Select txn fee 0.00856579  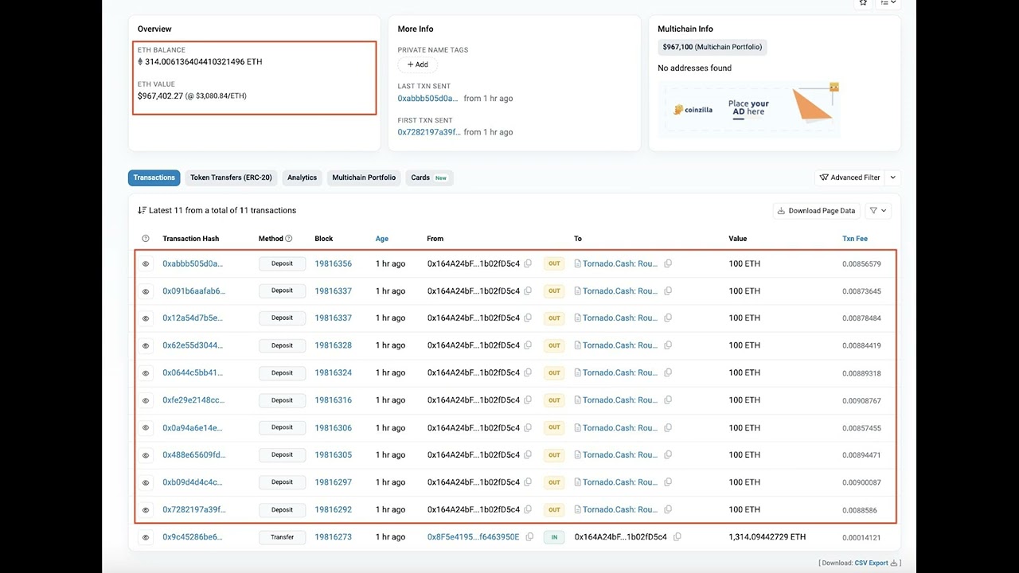861,264
